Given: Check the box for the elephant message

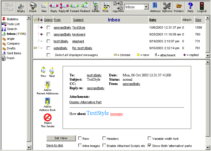Looking at the screenshot, I should [48, 41].
